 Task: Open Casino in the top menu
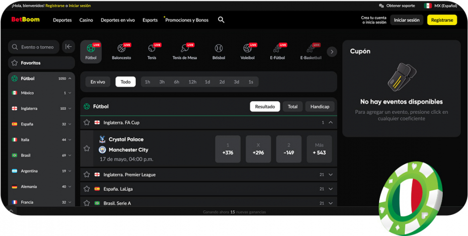[86, 20]
